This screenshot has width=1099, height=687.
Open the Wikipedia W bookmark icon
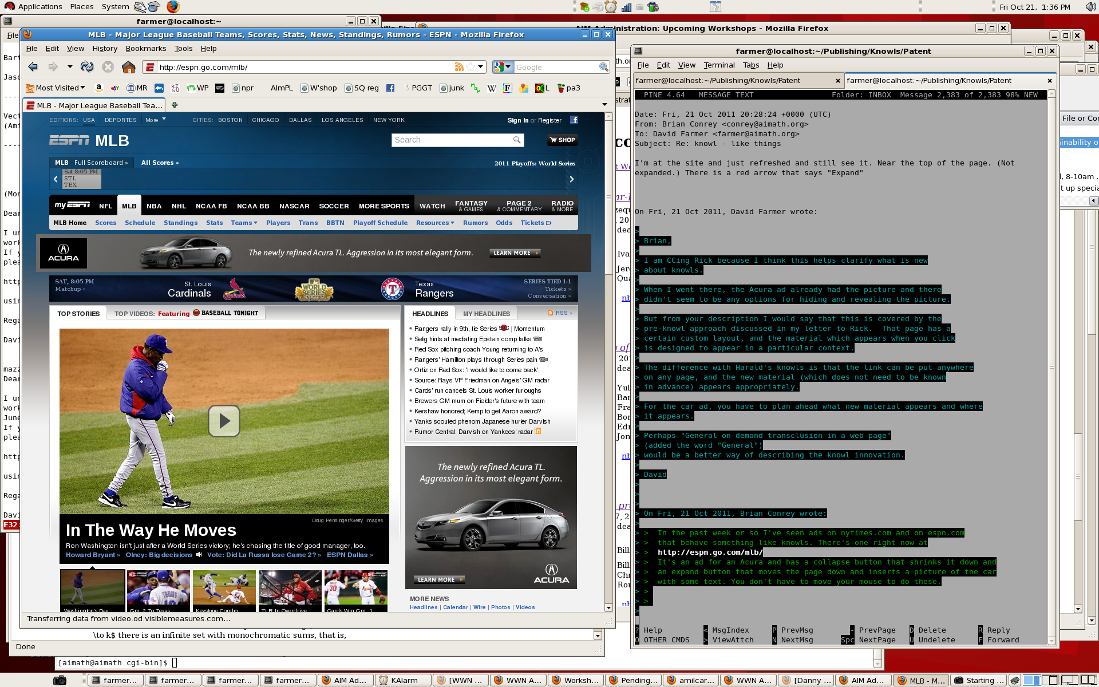click(x=492, y=88)
